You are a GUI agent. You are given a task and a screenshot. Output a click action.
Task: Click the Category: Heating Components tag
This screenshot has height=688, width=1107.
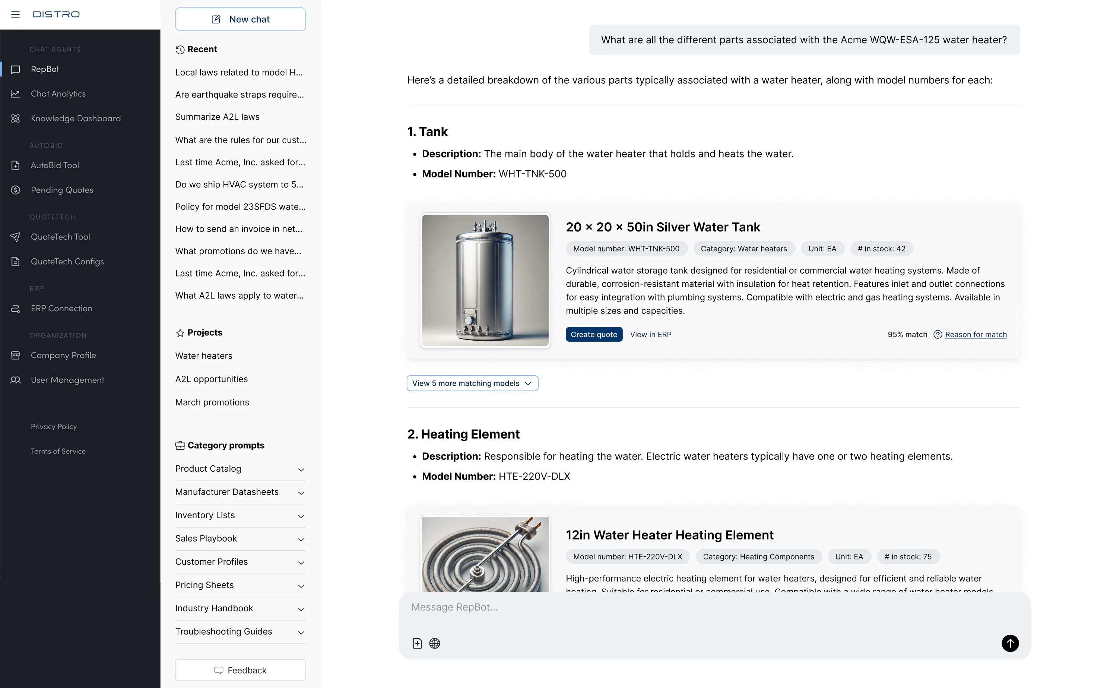[758, 557]
